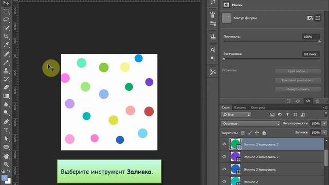Open the Character panel icon

[x=213, y=50]
